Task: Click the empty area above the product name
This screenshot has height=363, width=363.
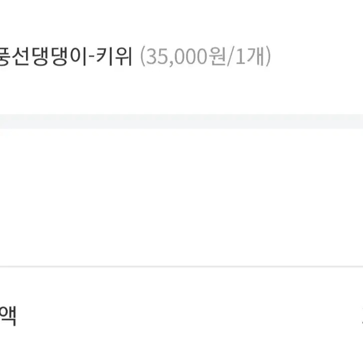Action: point(181,22)
